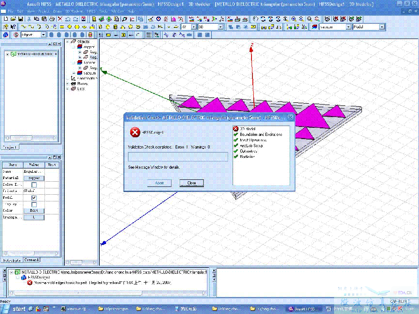
Task: Toggle the Solve Inside checkbox
Action: point(34,184)
